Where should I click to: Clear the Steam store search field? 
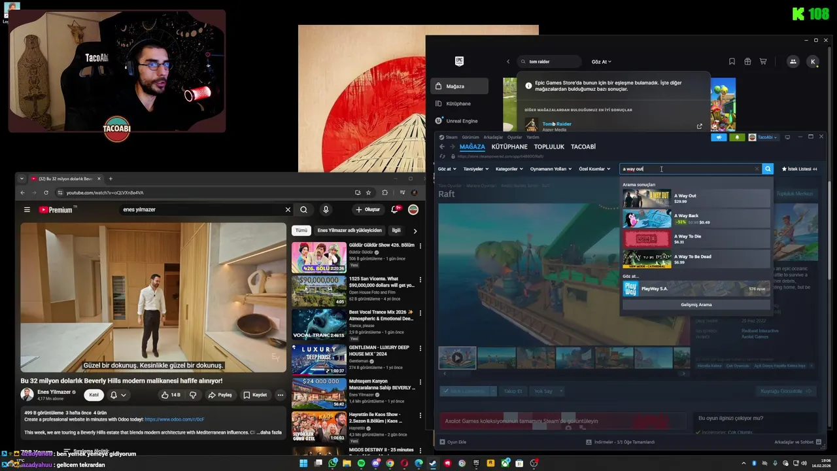point(757,169)
